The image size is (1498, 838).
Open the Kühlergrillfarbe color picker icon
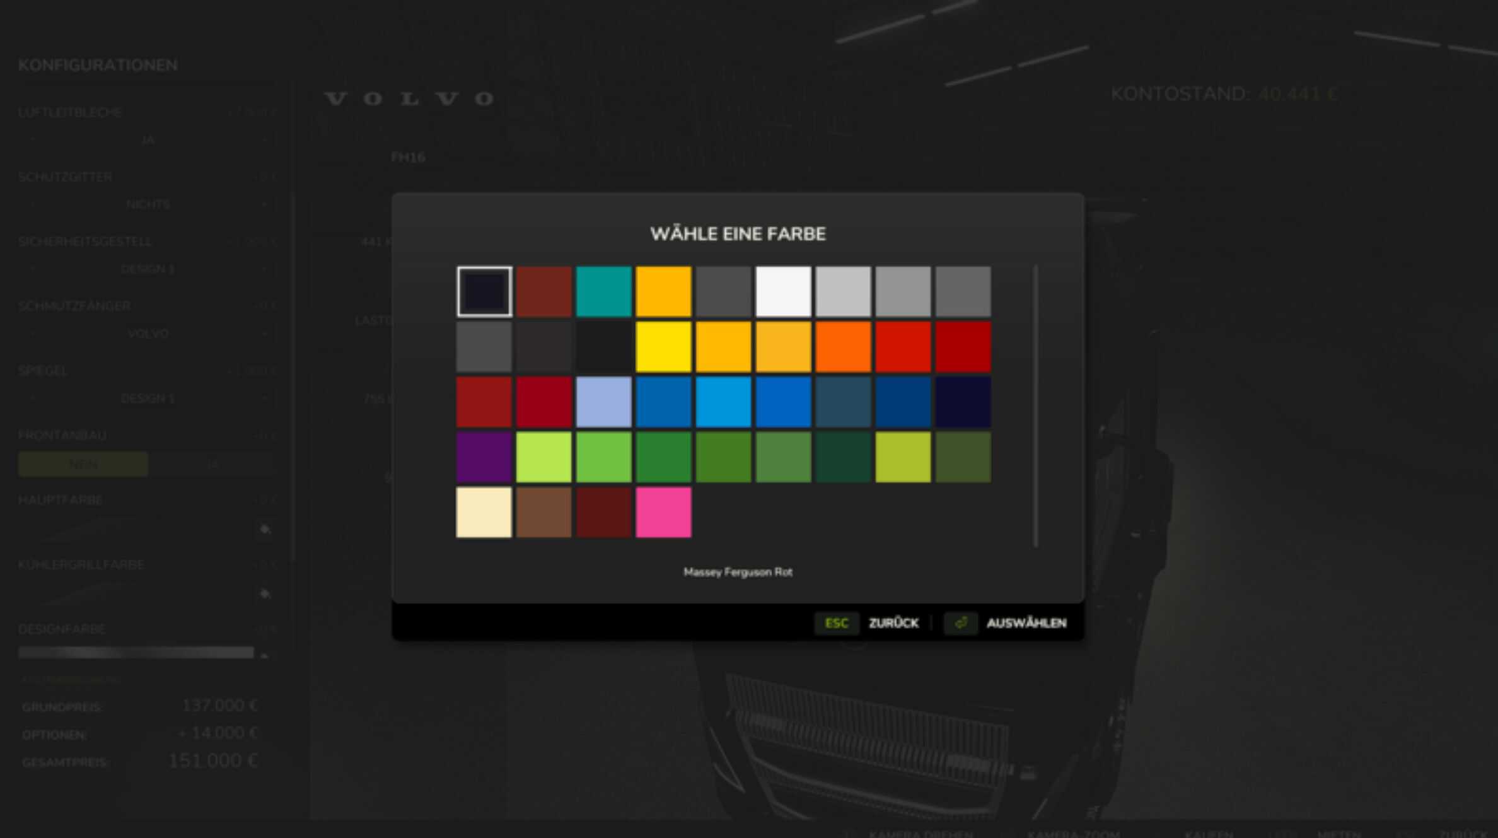click(x=265, y=593)
